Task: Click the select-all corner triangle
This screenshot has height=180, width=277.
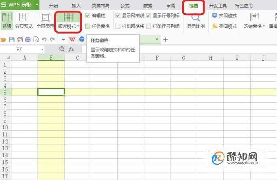Action: point(8,58)
